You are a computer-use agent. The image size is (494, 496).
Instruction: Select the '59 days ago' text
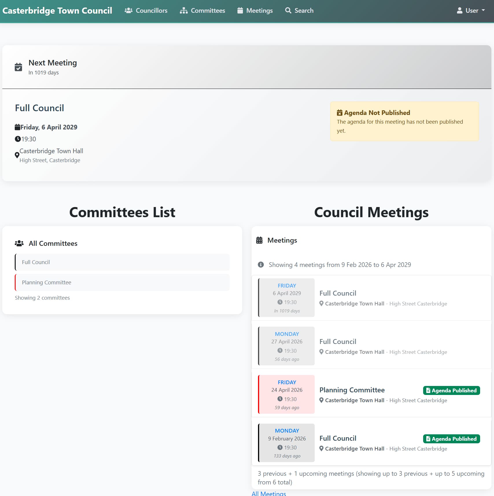click(x=287, y=408)
